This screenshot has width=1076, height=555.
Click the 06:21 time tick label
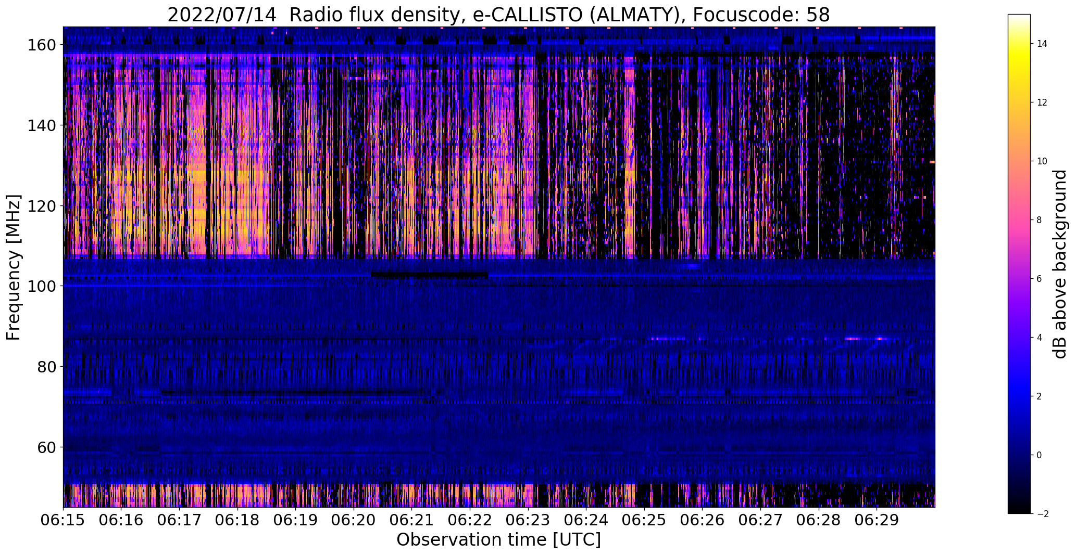coord(412,520)
